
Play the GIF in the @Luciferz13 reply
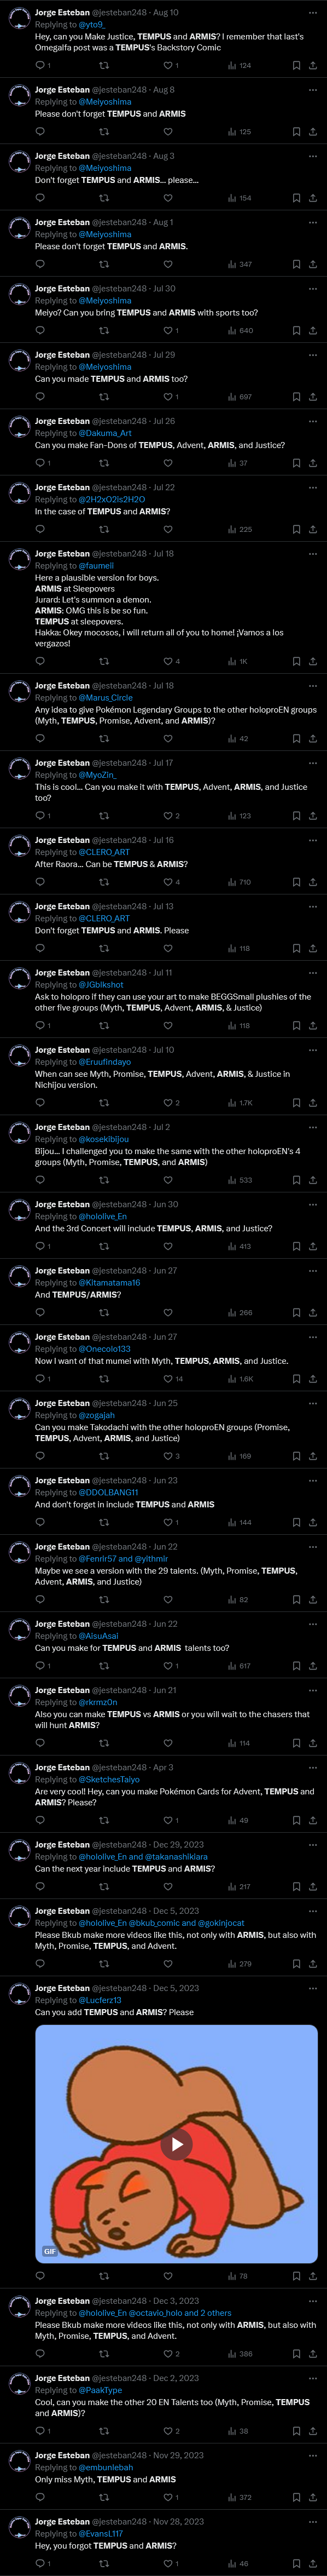[x=177, y=2143]
